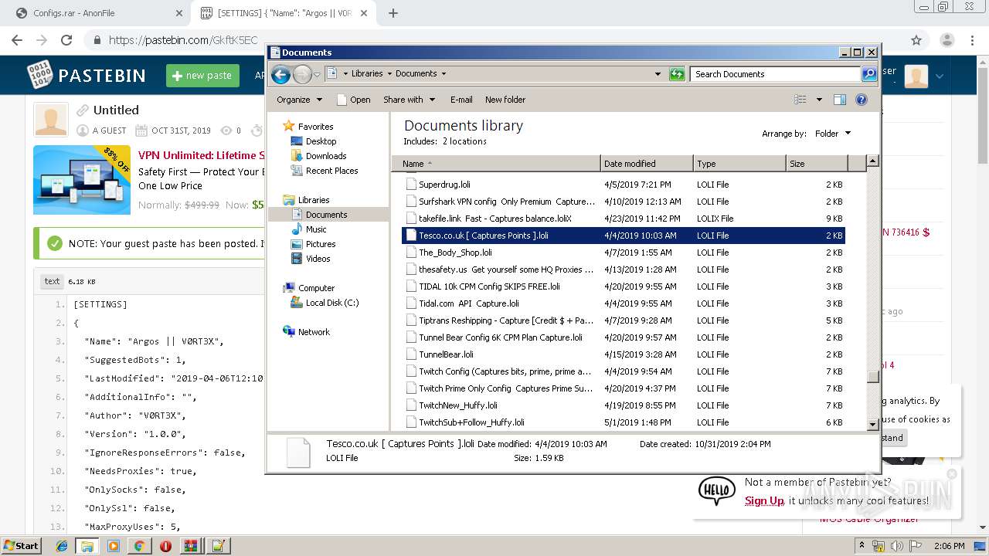This screenshot has height=556, width=989.
Task: Click New folder in Explorer toolbar
Action: click(505, 100)
